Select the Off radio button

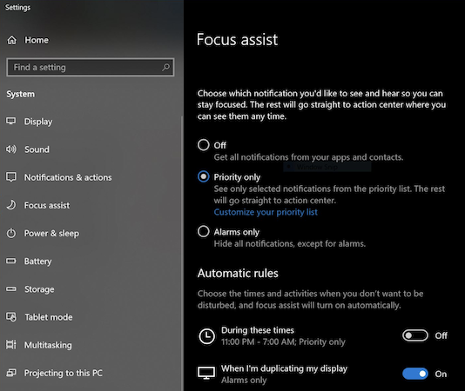point(204,145)
